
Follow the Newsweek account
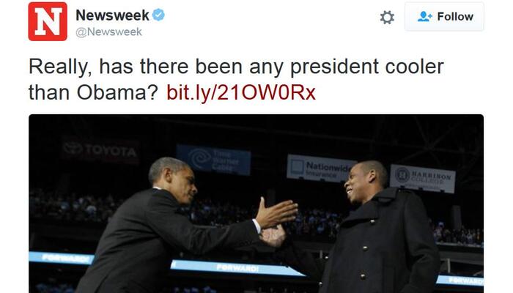click(x=444, y=17)
